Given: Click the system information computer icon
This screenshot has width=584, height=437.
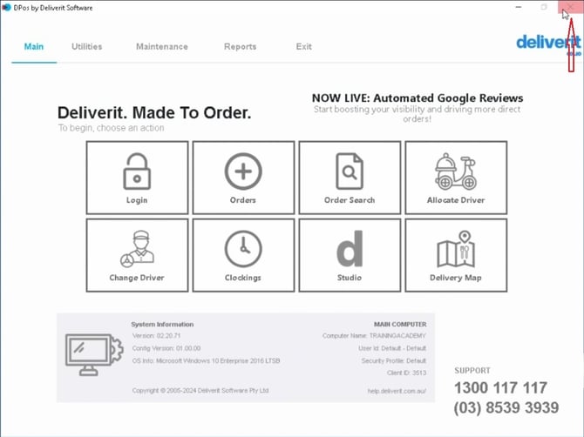Looking at the screenshot, I should point(94,355).
